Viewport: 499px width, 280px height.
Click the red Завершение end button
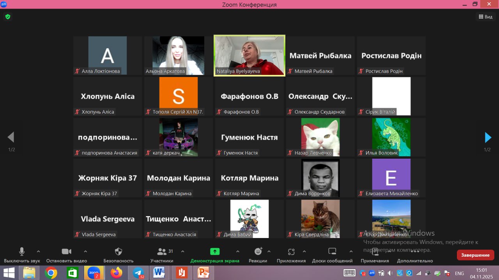[x=475, y=255]
